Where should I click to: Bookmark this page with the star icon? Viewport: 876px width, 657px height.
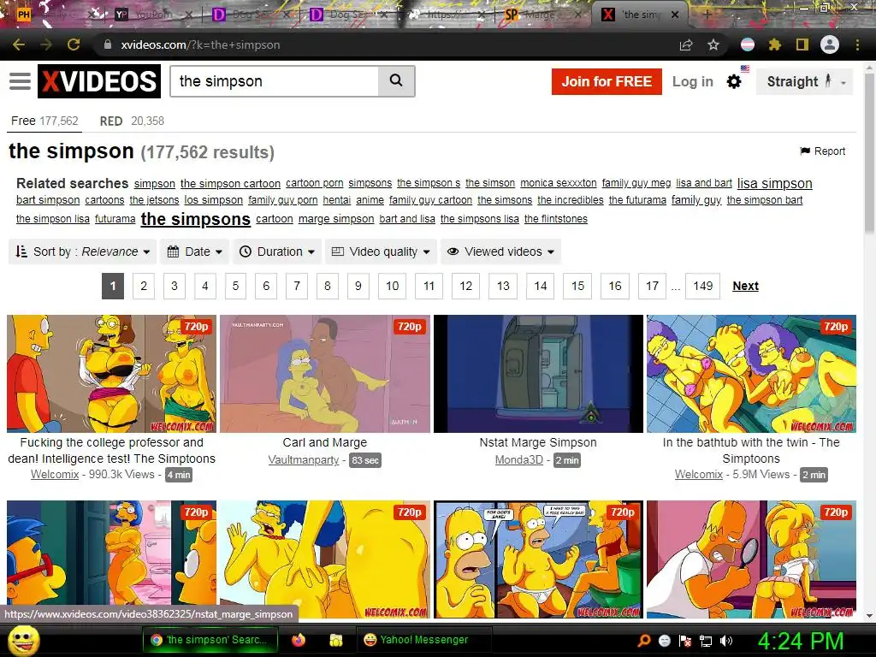coord(713,44)
